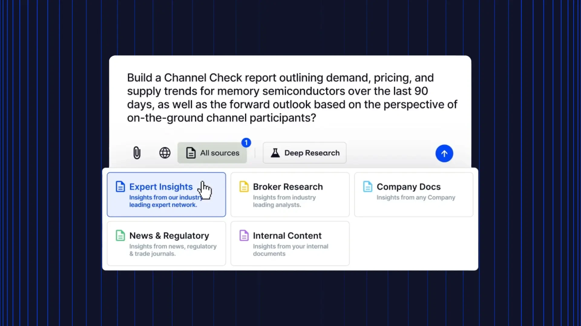Click the yellow Broker Research document icon
The height and width of the screenshot is (326, 581).
pos(244,187)
